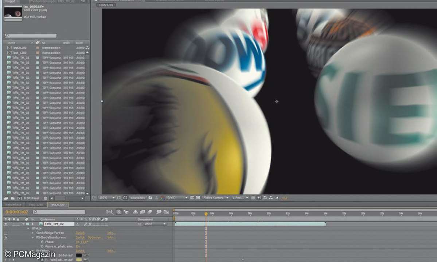Image resolution: width=437 pixels, height=262 pixels.
Task: Toggle pixel aspect ratio correction
Action: tap(253, 198)
